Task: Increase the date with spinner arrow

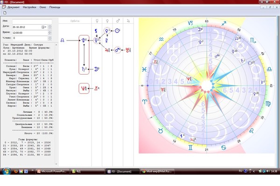Action: (50, 26)
